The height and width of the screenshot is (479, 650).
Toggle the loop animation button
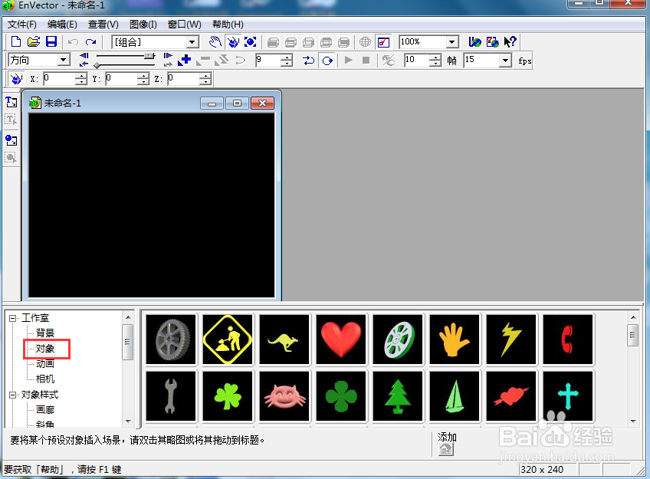[x=327, y=61]
